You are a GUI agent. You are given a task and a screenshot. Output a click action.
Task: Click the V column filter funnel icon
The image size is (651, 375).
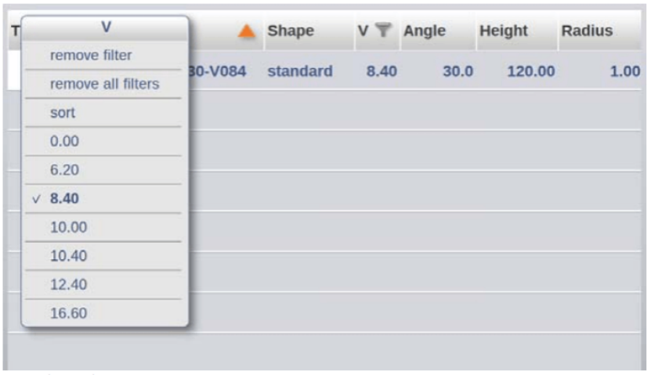point(382,31)
